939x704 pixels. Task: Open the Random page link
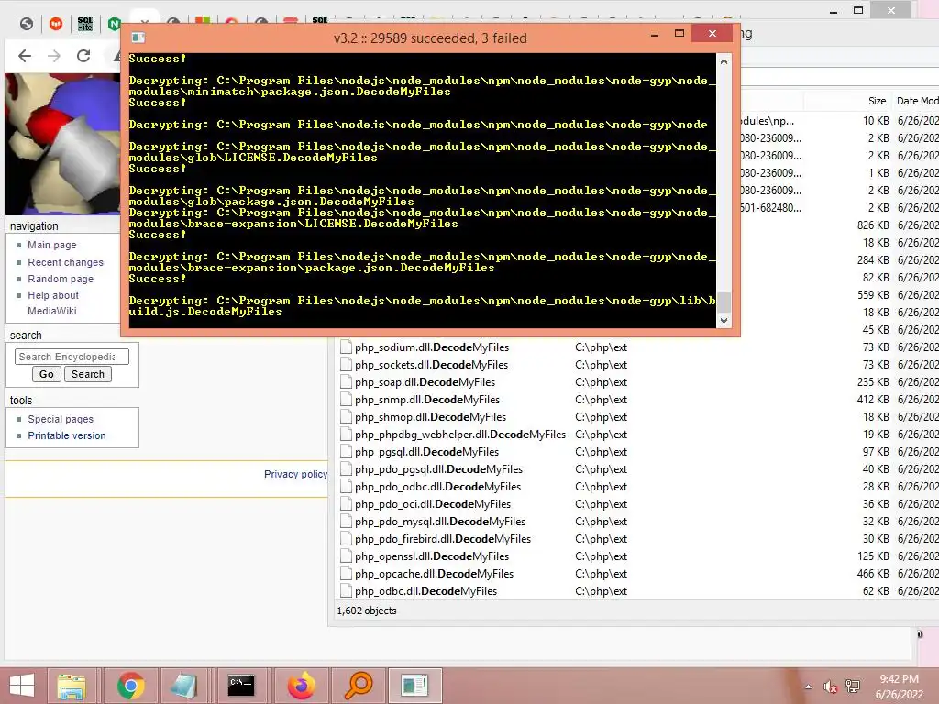click(x=61, y=279)
